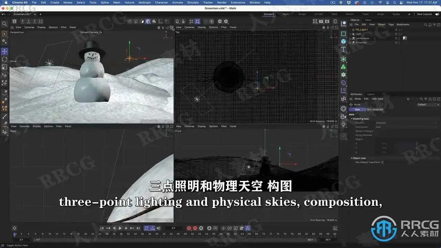Viewport: 441px width, 248px height.
Task: Open User Data in Attributes manager
Action: [x=377, y=99]
